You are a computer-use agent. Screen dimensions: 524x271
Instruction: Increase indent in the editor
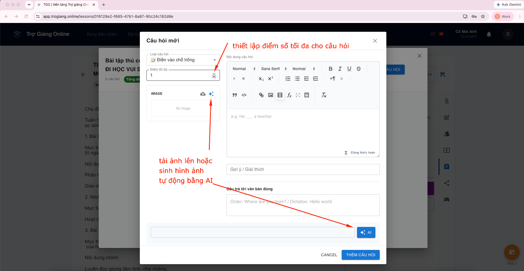click(x=316, y=79)
